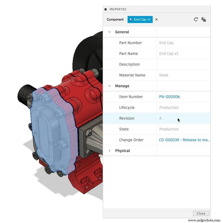Screen dimensions: 223x223
Task: Open change order CO-000239 link
Action: (x=184, y=140)
